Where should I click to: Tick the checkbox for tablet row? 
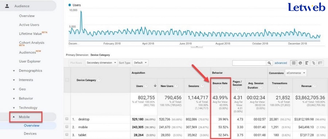(x=67, y=135)
